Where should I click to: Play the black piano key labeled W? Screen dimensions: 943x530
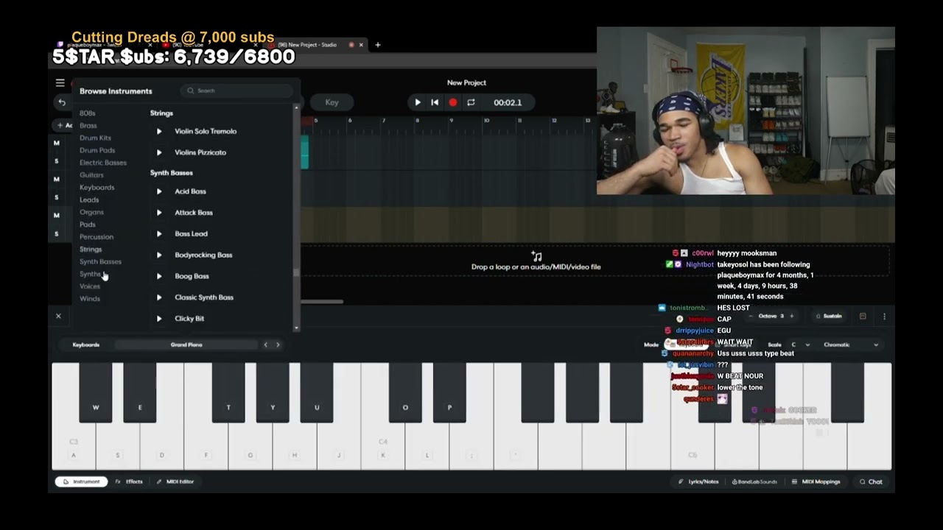coord(96,392)
